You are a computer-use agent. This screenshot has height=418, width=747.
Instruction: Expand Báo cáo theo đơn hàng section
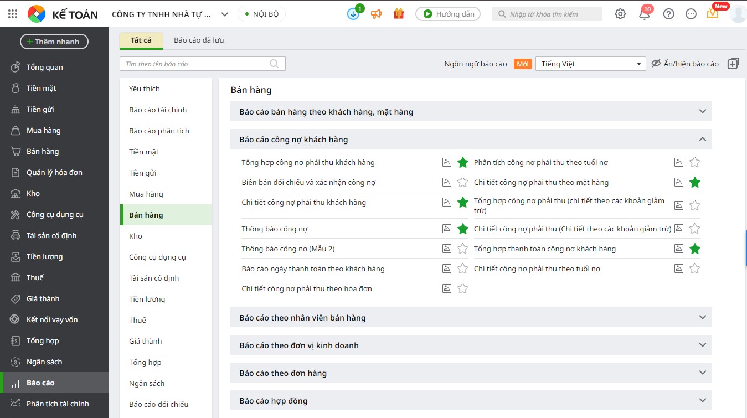coord(471,373)
